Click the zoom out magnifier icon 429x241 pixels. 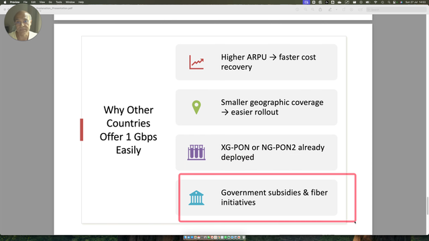306,9
